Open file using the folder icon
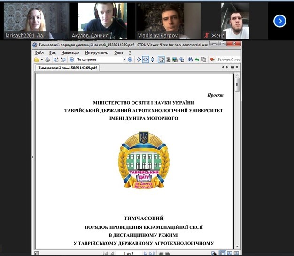Viewport: 294px width, 256px height. 37,60
